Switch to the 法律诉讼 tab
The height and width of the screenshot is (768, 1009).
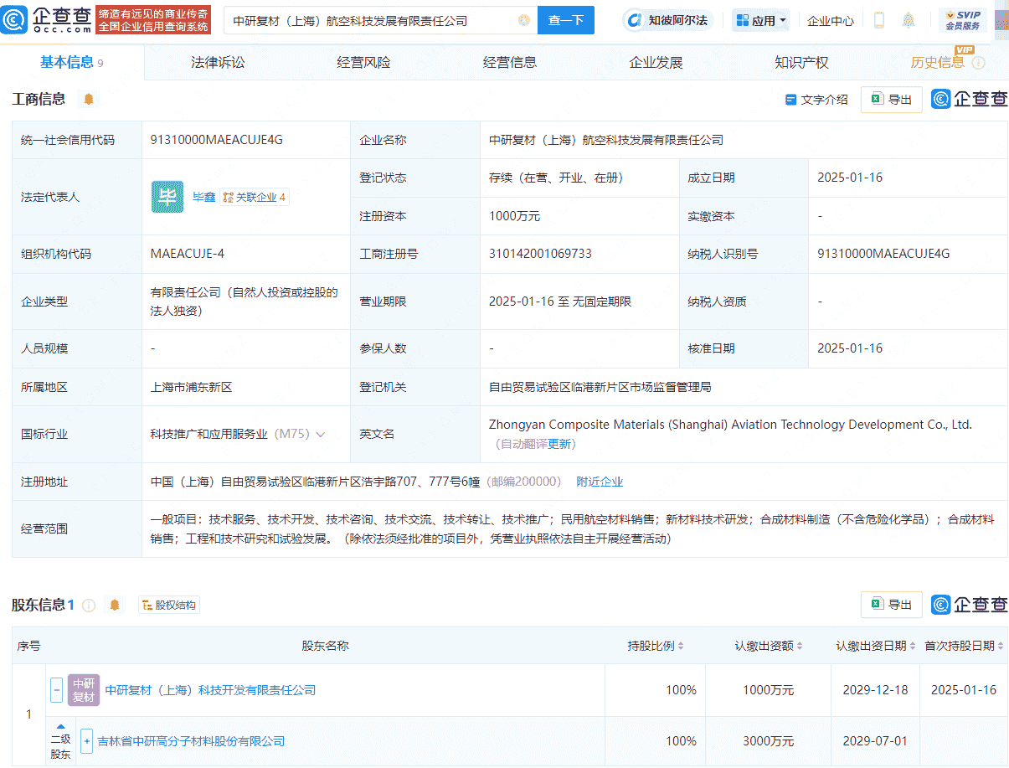[218, 61]
